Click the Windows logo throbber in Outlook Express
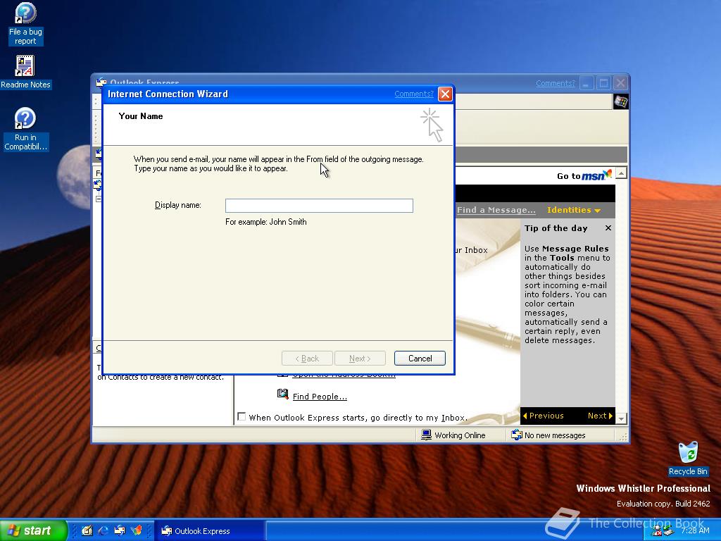 [x=621, y=101]
